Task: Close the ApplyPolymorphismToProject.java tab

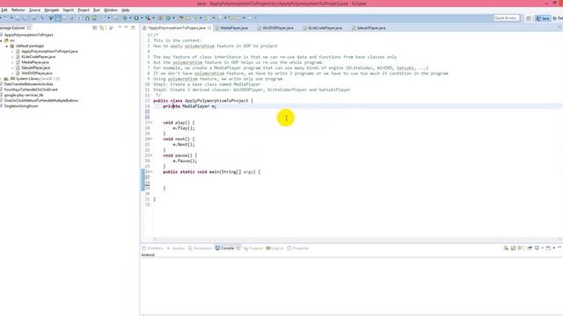Action: click(x=209, y=27)
